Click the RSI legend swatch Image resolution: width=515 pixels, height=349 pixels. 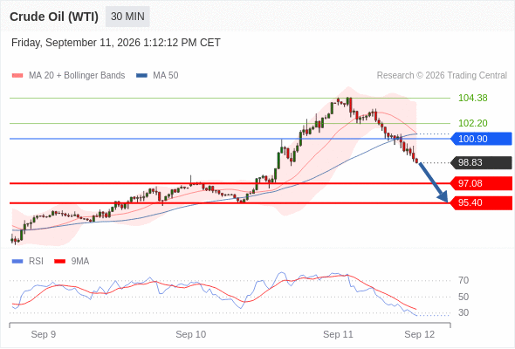pos(17,262)
